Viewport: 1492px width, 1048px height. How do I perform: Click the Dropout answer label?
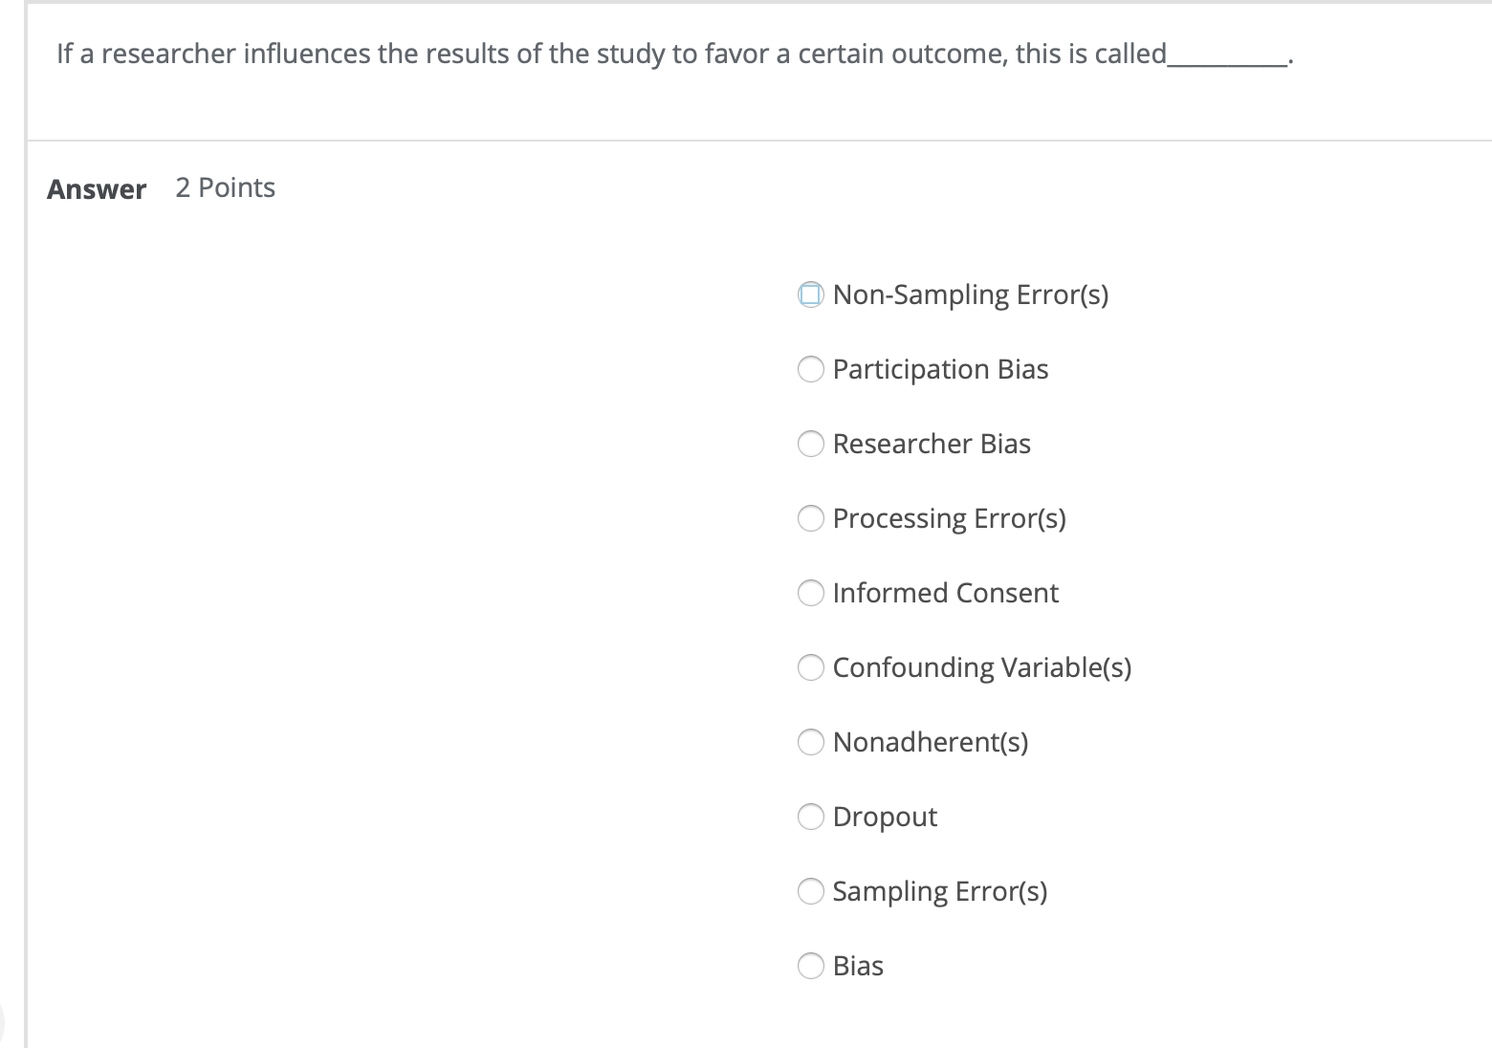click(885, 817)
